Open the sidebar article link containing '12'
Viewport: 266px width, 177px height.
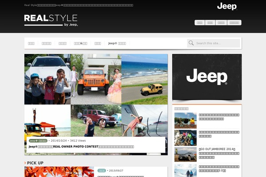[x=219, y=169]
